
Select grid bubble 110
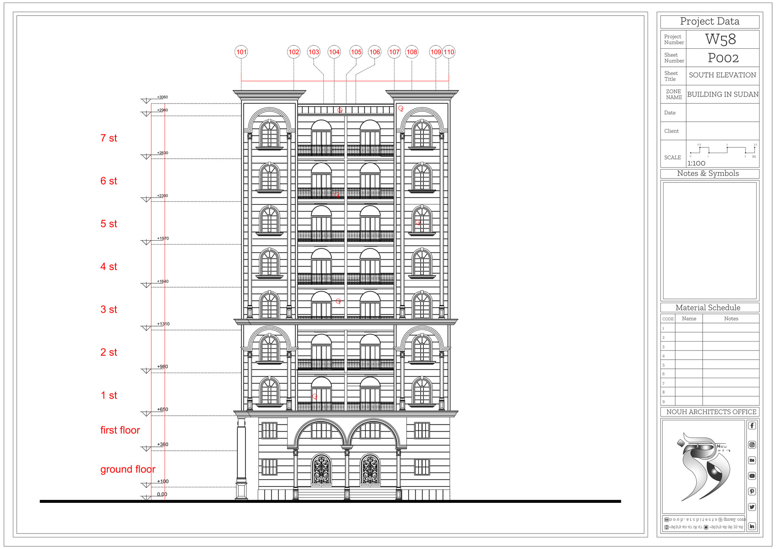click(x=449, y=52)
